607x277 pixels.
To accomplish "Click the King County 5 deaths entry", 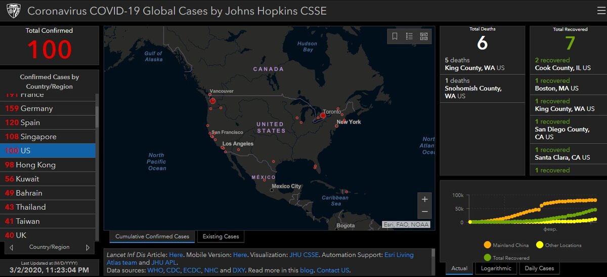I will 482,64.
